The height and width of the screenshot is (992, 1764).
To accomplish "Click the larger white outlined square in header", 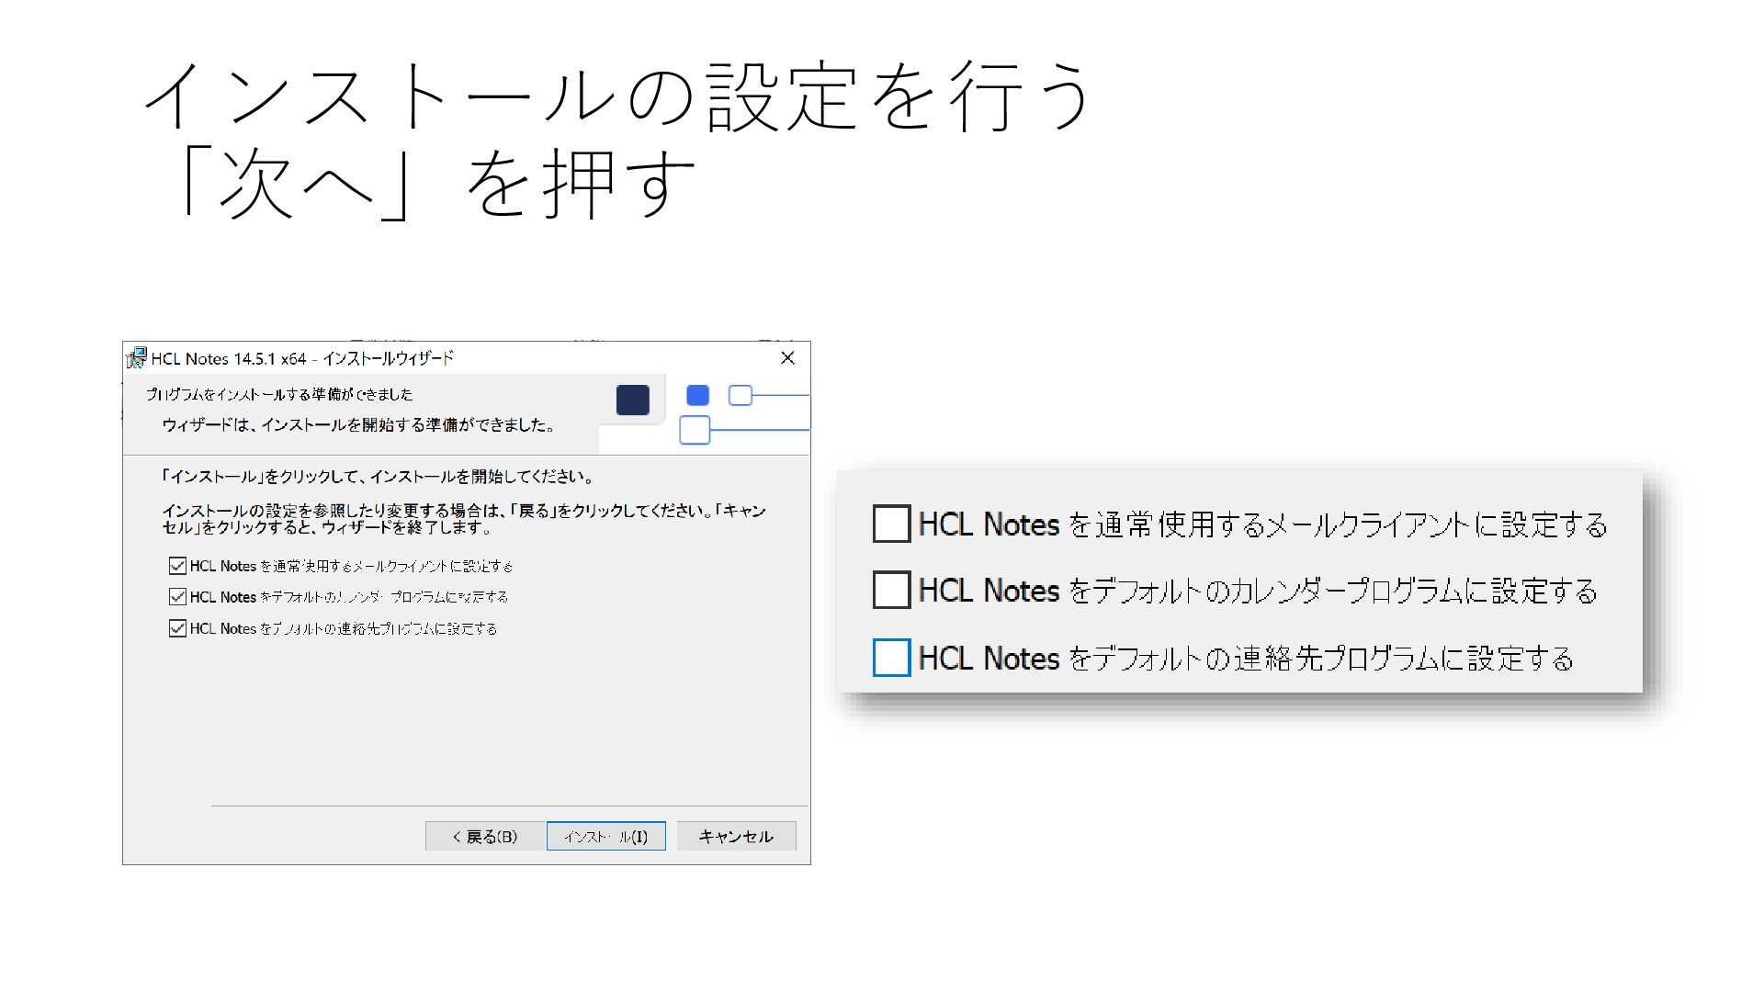I will (x=695, y=430).
